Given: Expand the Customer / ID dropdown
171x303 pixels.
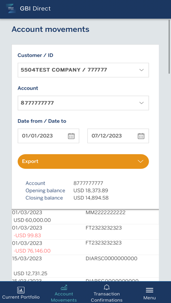Looking at the screenshot, I should coord(83,70).
